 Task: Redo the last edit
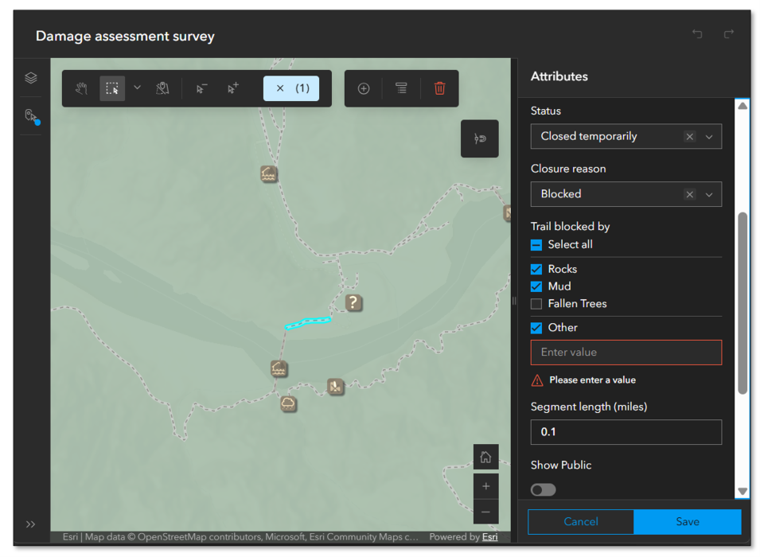[x=728, y=34]
